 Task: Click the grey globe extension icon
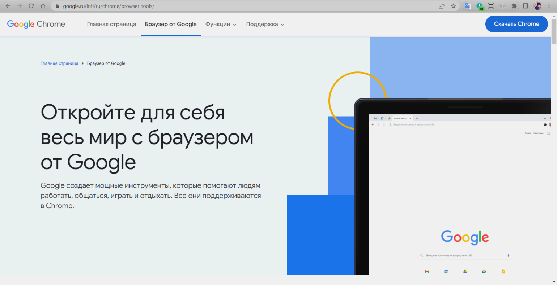[x=502, y=6]
